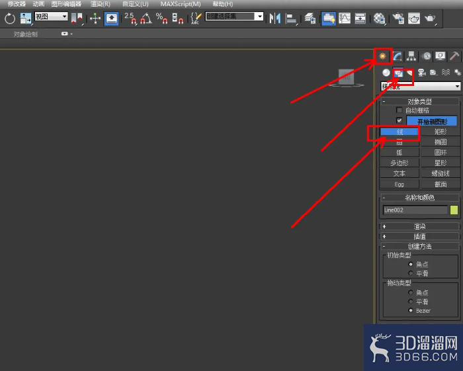Viewport: 463px width, 371px height.
Task: Select 平滑 under 拖动类型
Action: (411, 302)
